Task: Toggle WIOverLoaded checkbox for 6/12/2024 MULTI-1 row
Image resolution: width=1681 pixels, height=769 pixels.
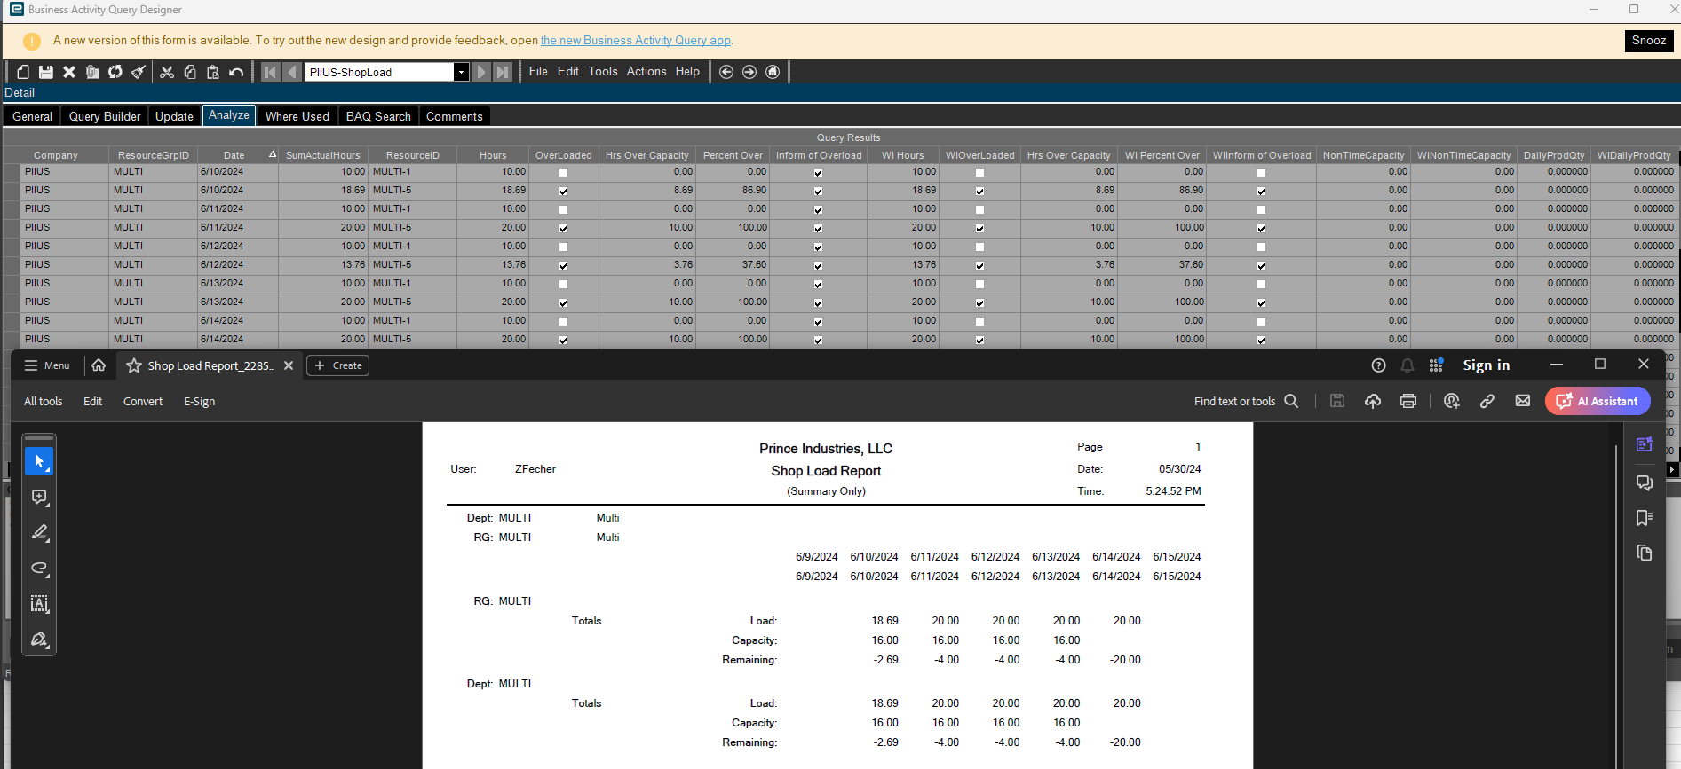Action: (x=979, y=247)
